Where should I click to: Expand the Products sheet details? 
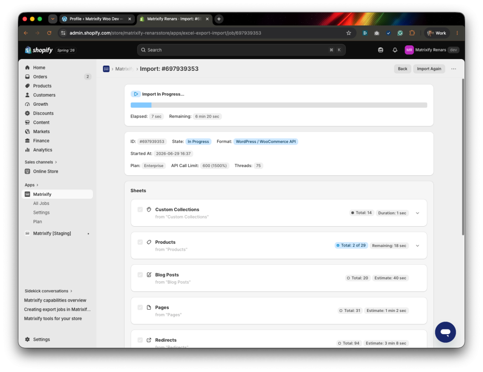(417, 245)
